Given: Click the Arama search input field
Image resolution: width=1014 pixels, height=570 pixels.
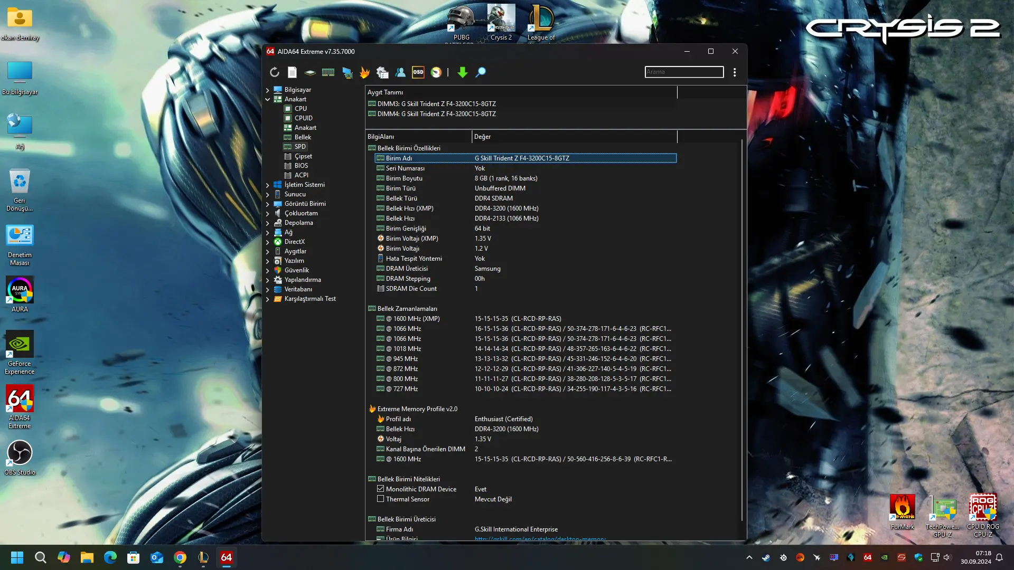Looking at the screenshot, I should pos(684,72).
